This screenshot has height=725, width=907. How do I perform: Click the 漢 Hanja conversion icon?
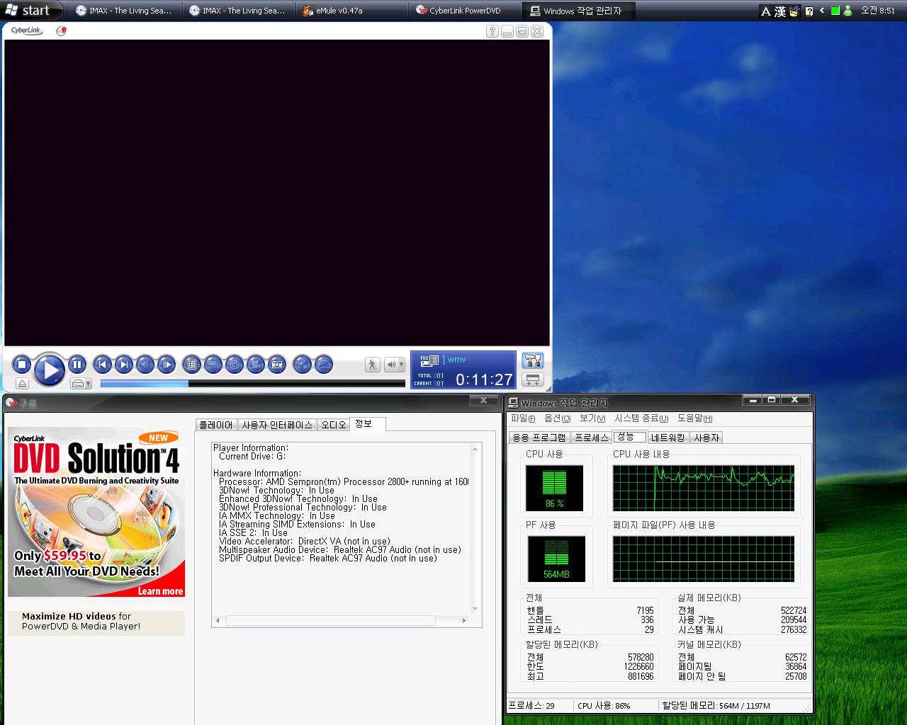click(x=780, y=11)
